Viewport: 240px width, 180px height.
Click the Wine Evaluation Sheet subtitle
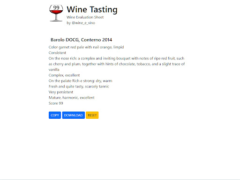click(85, 17)
